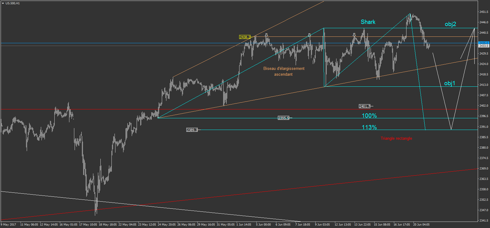Click the 2347.0 price scale value
This screenshot has width=490, height=228.
pos(484,210)
